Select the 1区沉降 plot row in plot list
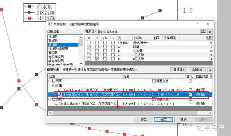The image size is (231, 136). click(x=130, y=104)
